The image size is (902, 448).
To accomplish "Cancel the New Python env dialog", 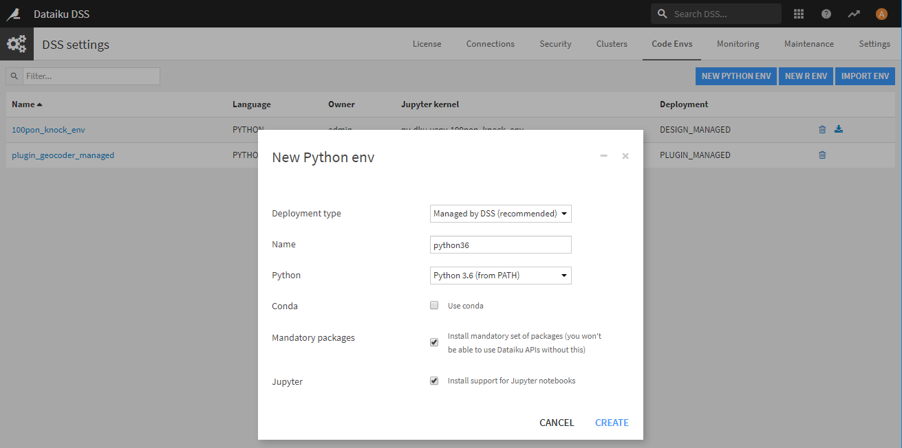I will [x=557, y=423].
